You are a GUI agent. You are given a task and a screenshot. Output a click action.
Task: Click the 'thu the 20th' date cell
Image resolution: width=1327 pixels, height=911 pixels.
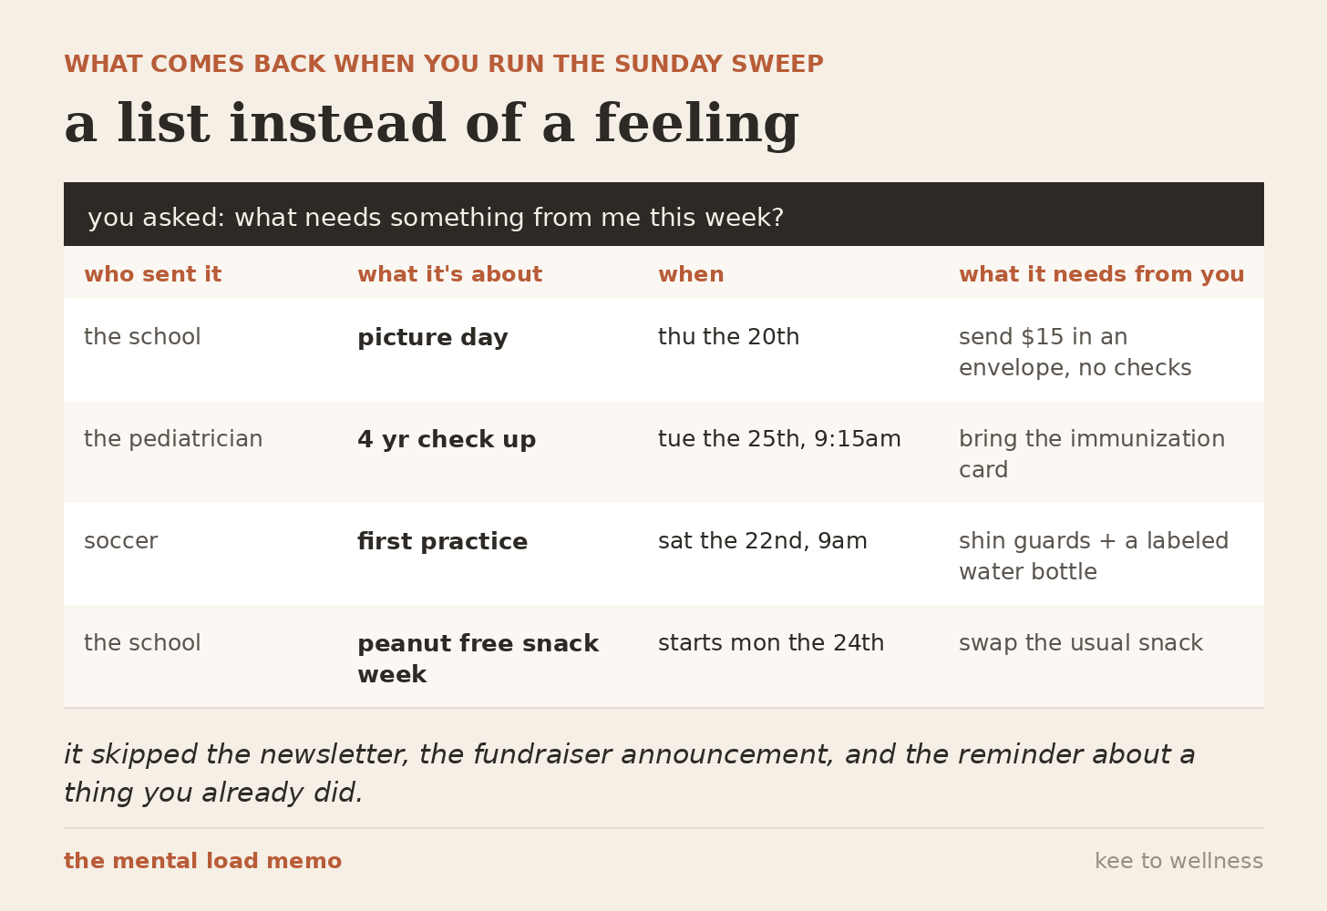tap(728, 337)
